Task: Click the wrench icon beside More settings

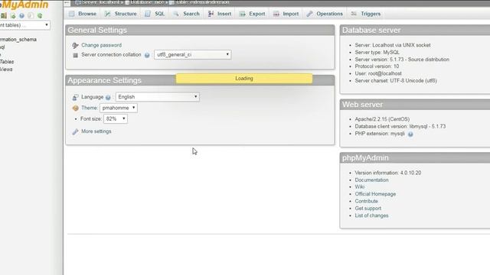Action: point(75,131)
